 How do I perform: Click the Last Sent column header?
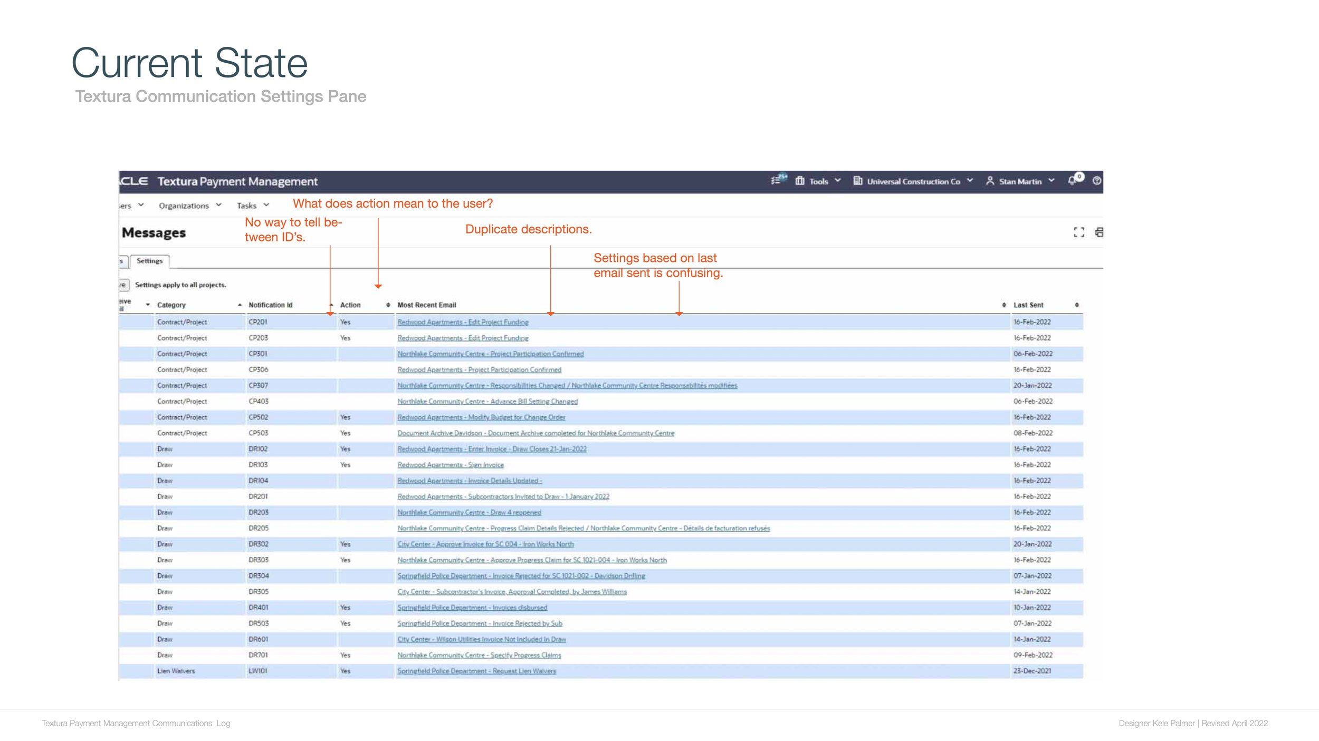point(1028,305)
